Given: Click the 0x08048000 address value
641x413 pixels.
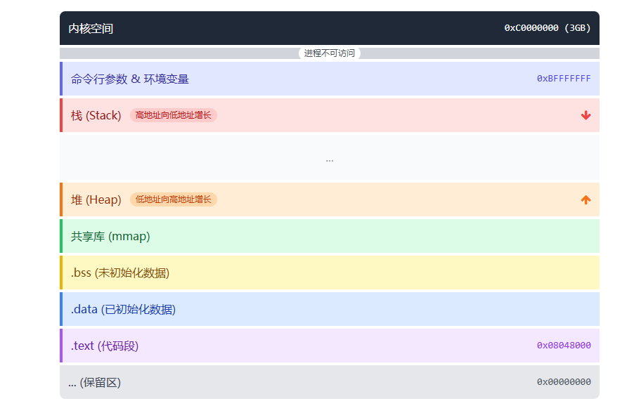Looking at the screenshot, I should pyautogui.click(x=564, y=345).
